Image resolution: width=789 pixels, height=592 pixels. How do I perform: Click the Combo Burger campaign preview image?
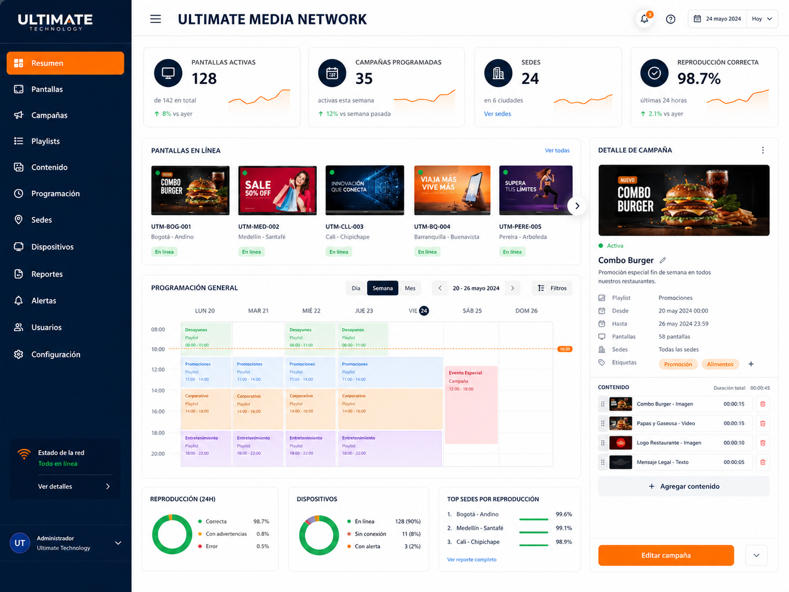click(x=684, y=201)
